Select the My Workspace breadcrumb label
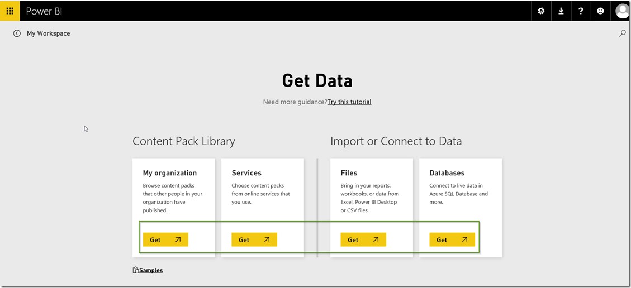This screenshot has width=631, height=288. click(x=49, y=33)
